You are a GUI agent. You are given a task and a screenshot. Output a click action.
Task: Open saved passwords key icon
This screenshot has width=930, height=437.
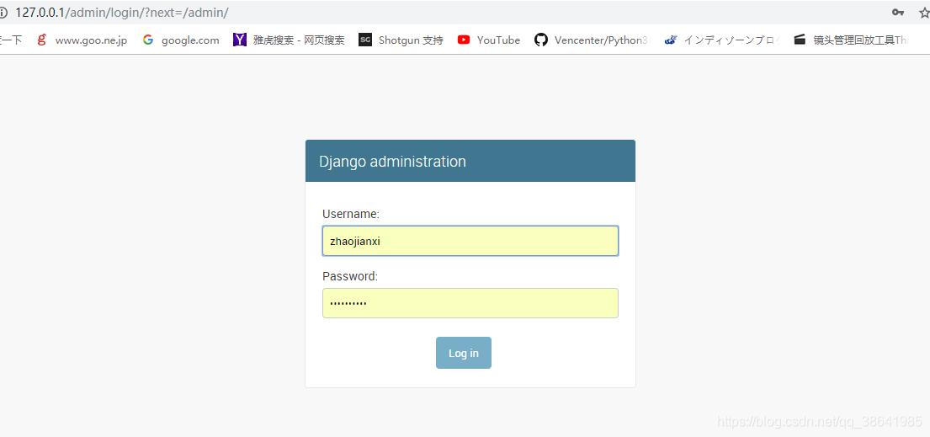pos(897,13)
